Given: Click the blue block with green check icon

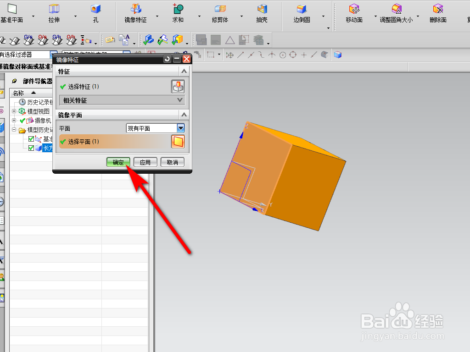Looking at the screenshot, I should (x=148, y=39).
